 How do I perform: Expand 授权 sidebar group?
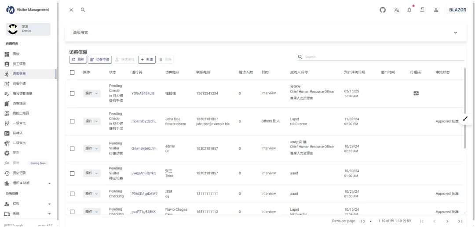point(28,204)
